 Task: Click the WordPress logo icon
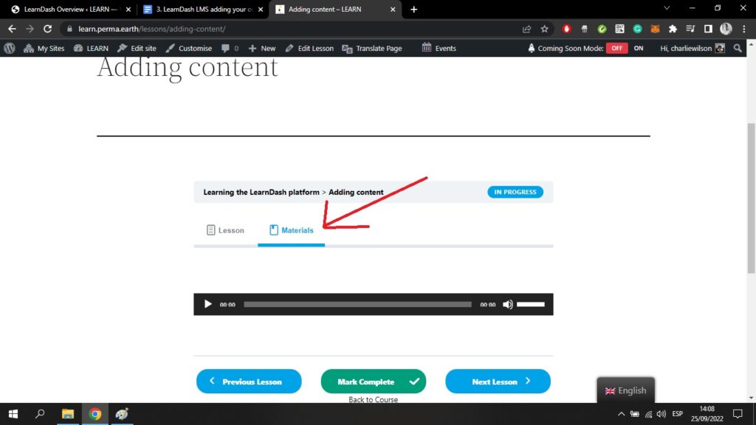pos(10,48)
